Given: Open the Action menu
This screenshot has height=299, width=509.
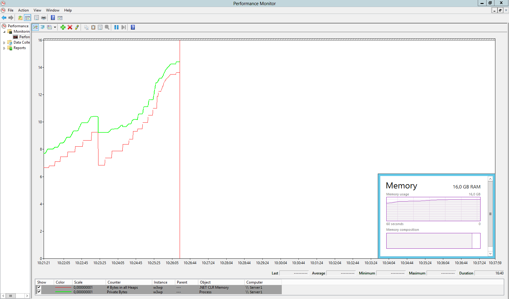Looking at the screenshot, I should (23, 10).
